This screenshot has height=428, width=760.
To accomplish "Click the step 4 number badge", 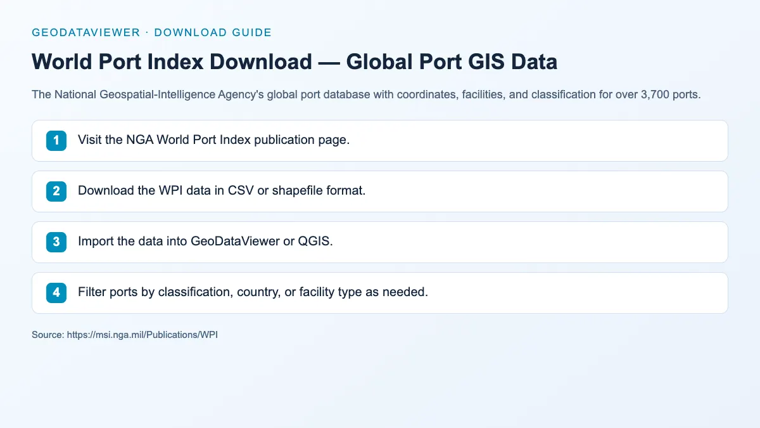I will (x=56, y=292).
